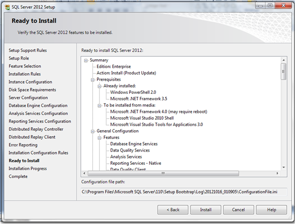This screenshot has height=224, width=295.
Task: Select the Setup Role step
Action: pos(19,58)
